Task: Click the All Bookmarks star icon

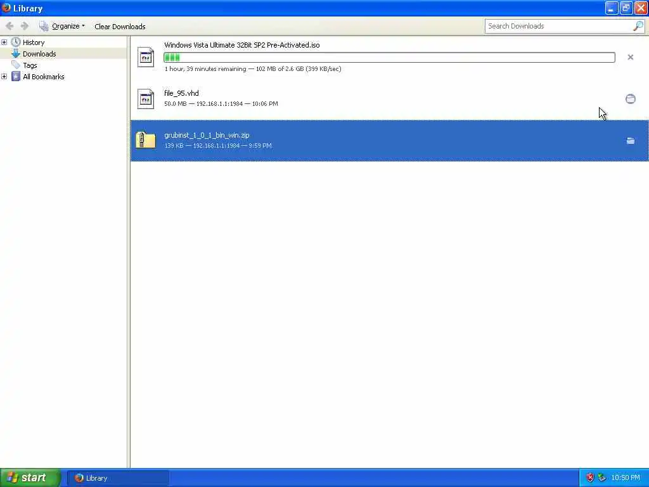Action: coord(16,76)
